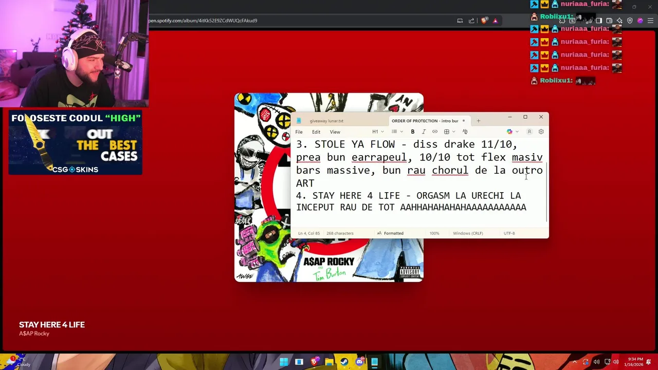Open File Explorer from the taskbar
This screenshot has width=658, height=370.
tap(329, 362)
